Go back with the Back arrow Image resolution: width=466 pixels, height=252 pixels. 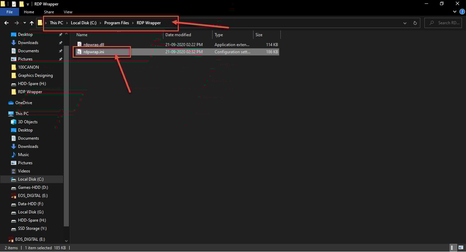click(6, 23)
